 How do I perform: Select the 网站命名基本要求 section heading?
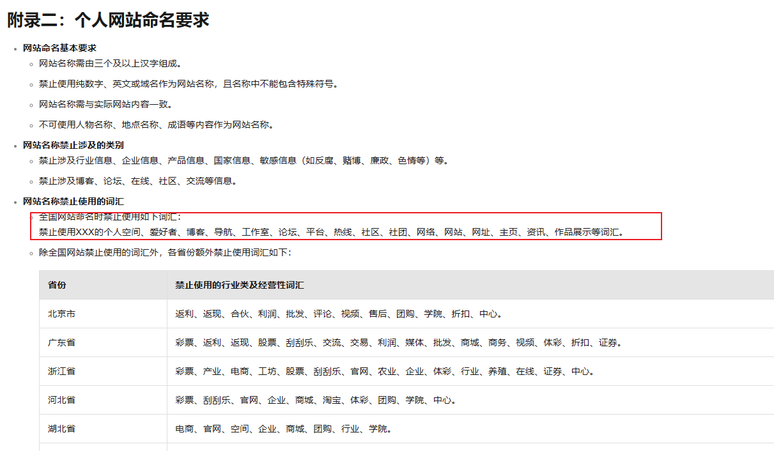[x=59, y=48]
